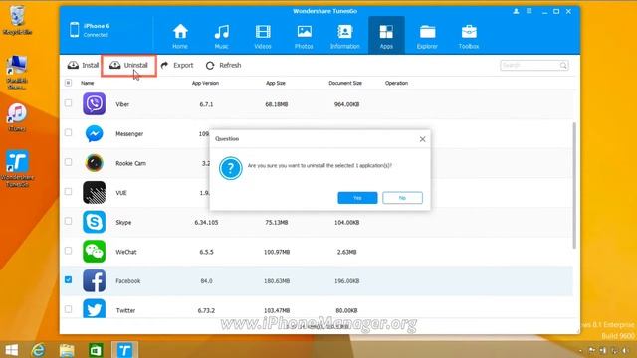Switch to the Music tab
The height and width of the screenshot is (358, 637).
(x=221, y=36)
